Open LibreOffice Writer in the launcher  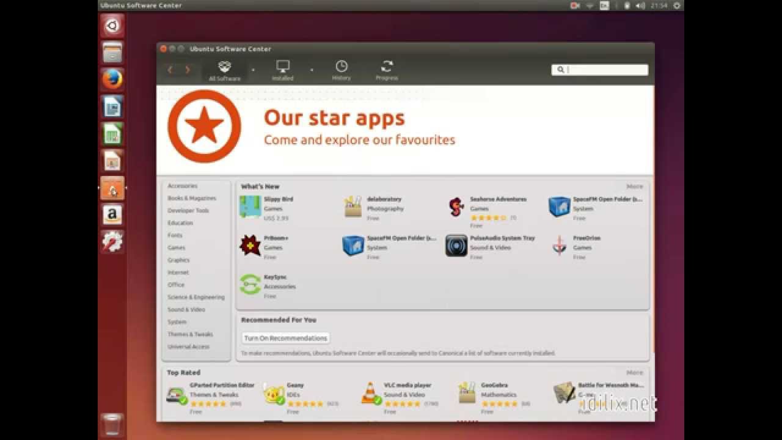coord(112,107)
